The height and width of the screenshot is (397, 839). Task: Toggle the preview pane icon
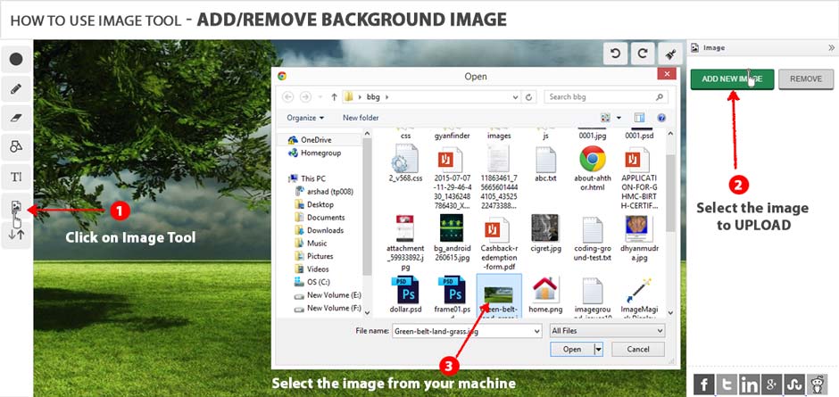pos(639,118)
